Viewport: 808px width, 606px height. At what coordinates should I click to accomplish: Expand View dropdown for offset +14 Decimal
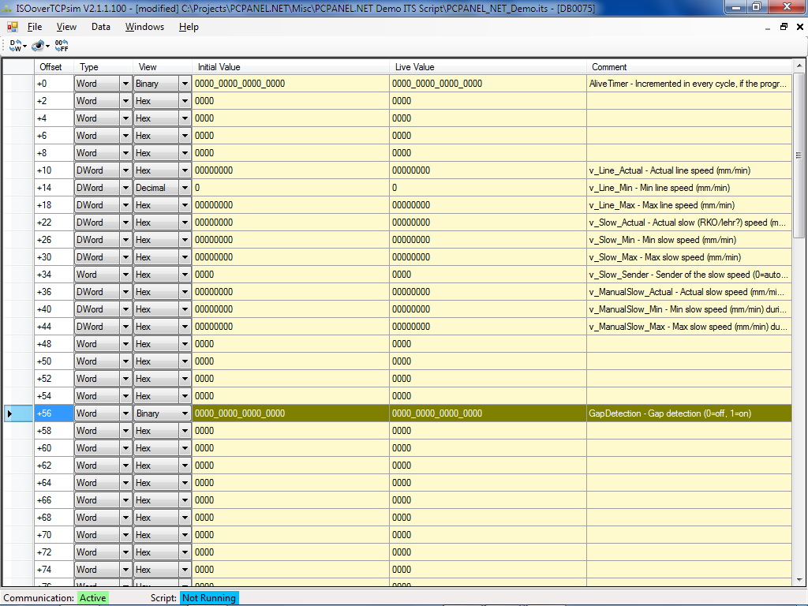pos(185,188)
